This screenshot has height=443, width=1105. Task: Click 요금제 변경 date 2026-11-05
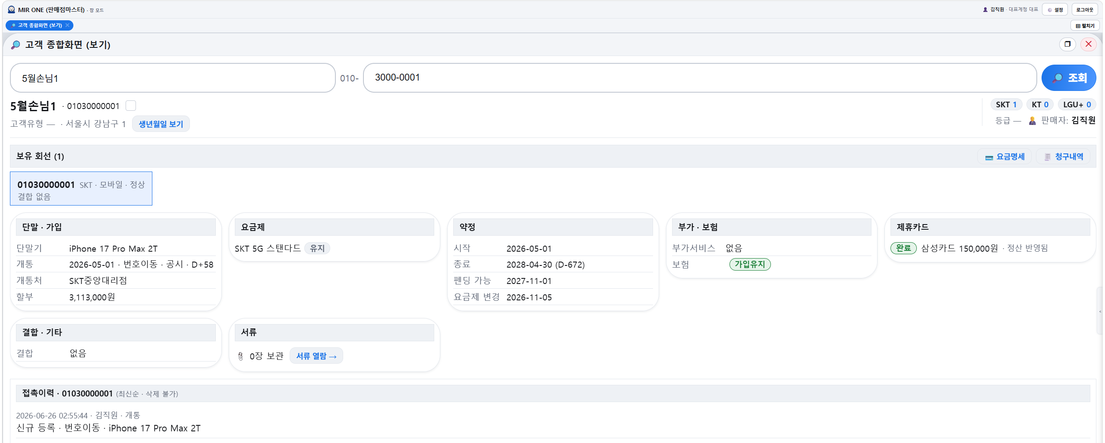tap(529, 297)
